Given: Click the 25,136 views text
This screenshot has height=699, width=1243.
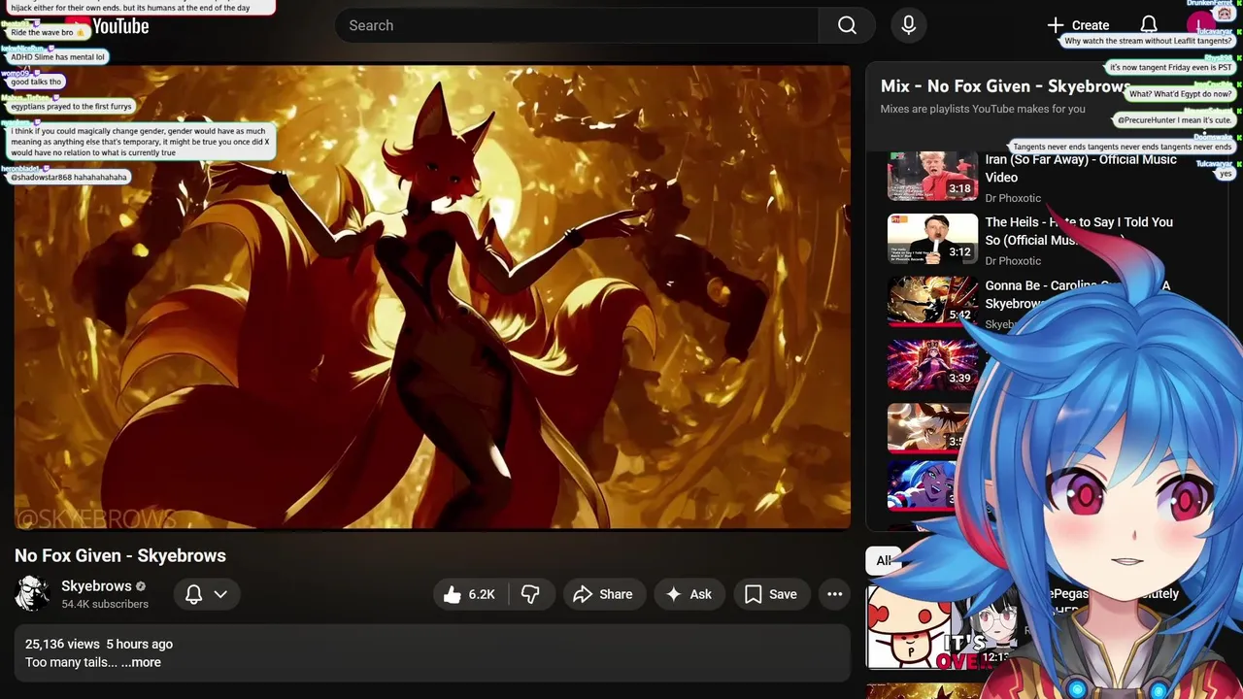Looking at the screenshot, I should [62, 644].
